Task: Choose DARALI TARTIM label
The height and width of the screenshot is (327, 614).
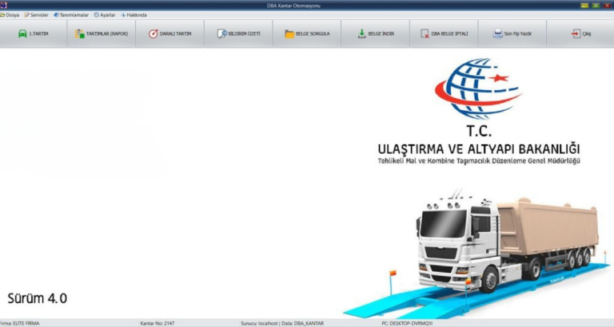Action: (x=175, y=34)
